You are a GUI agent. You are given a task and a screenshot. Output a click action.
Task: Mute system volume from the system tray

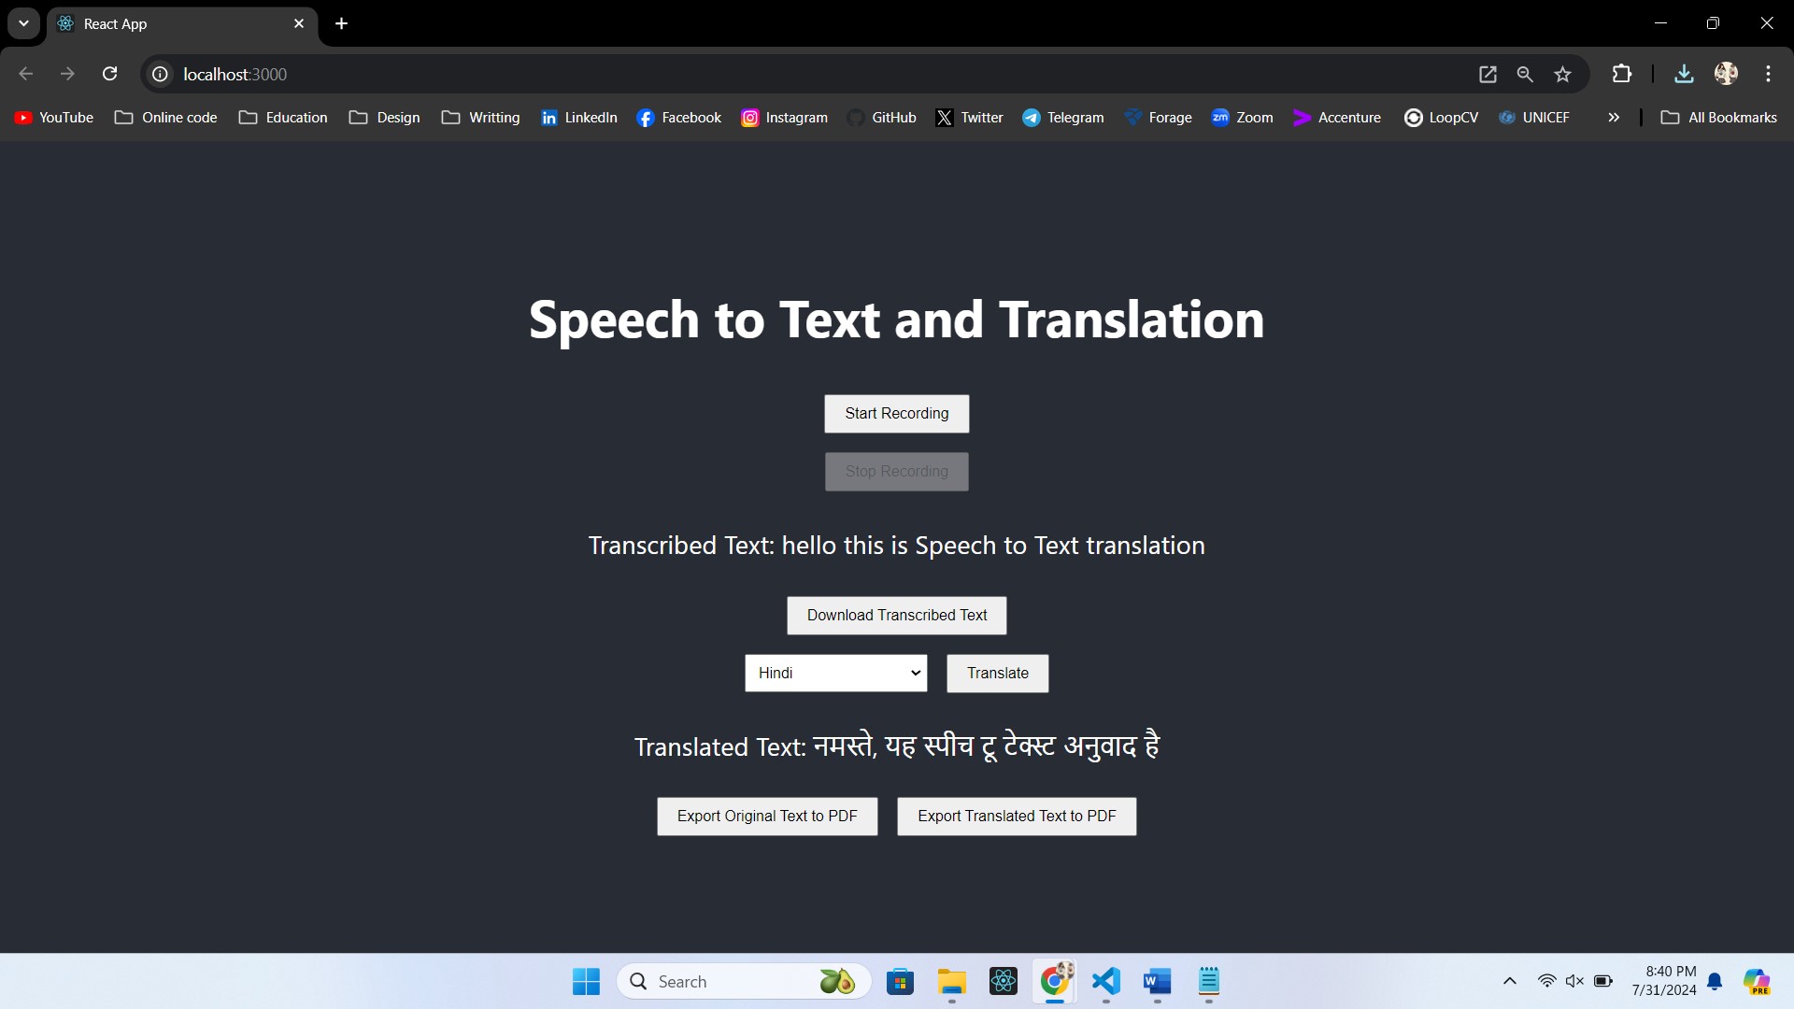click(x=1575, y=981)
